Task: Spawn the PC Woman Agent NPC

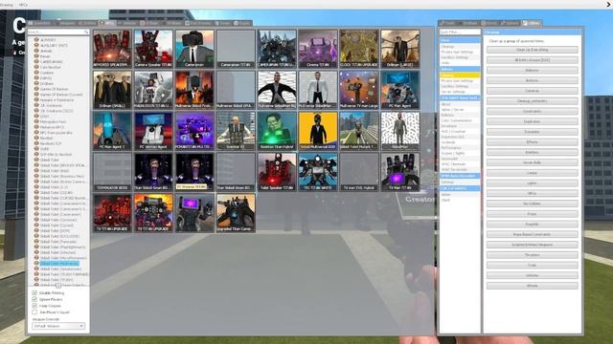Action: pyautogui.click(x=153, y=131)
